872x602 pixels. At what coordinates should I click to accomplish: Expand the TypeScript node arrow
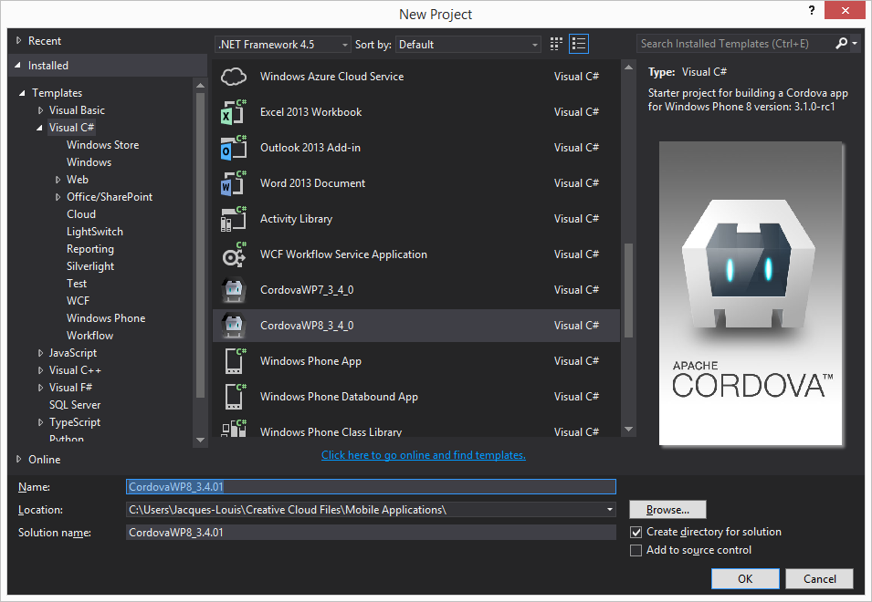point(40,422)
